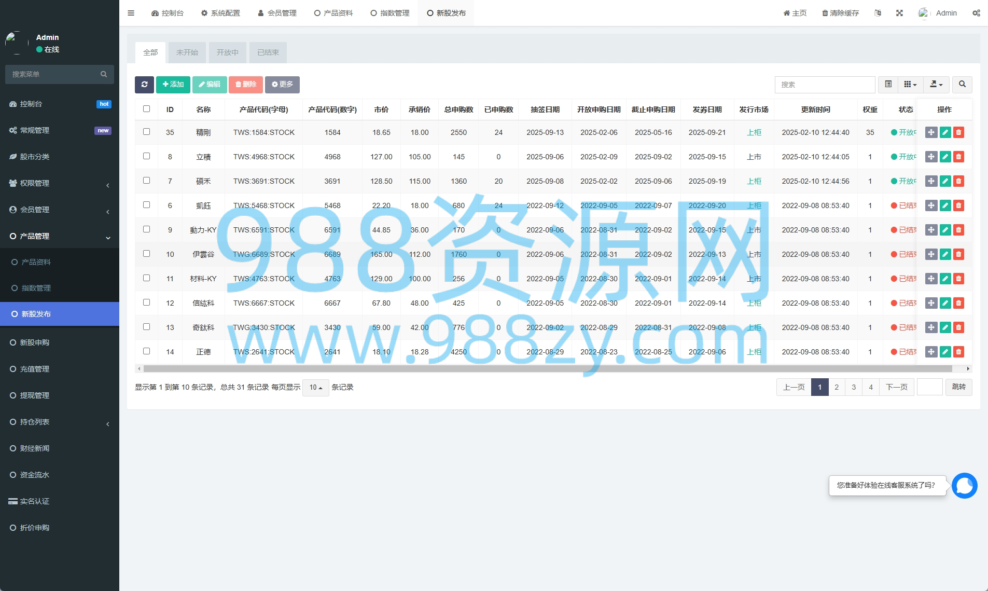Click the horizontal table scrollbar

[x=548, y=369]
